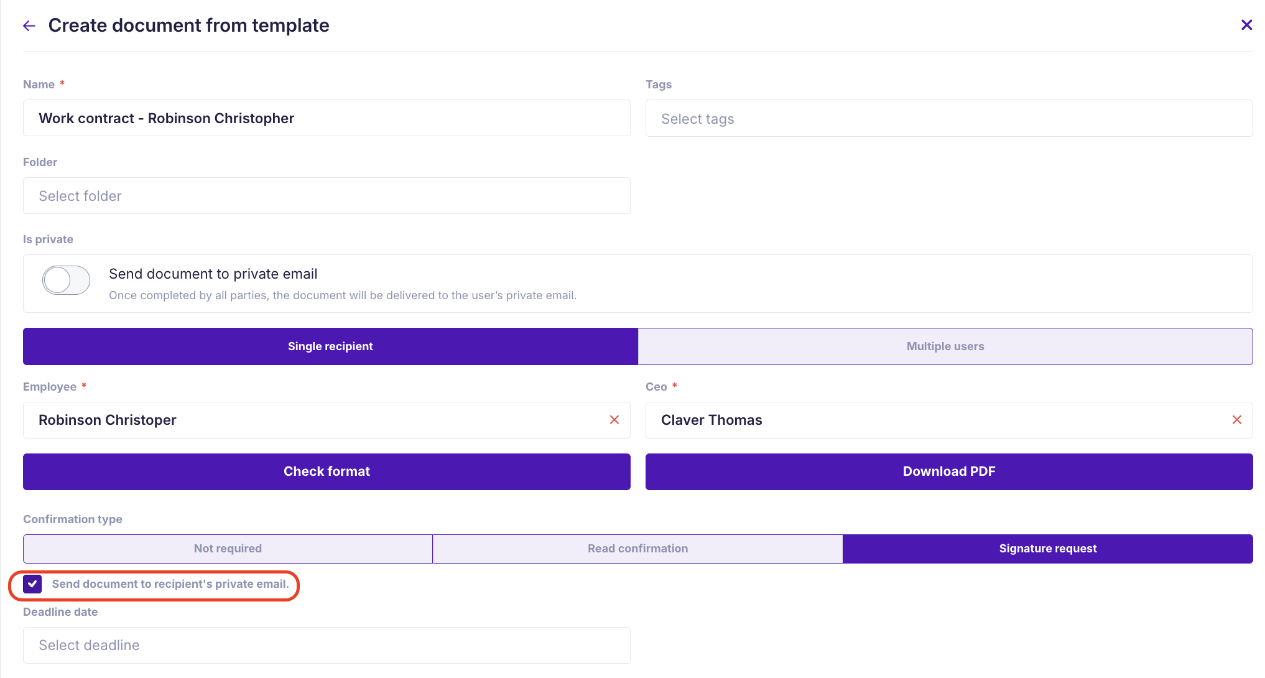Viewport: 1265px width, 678px height.
Task: Click the Ceo field showing Claver Thomas
Action: (933, 420)
